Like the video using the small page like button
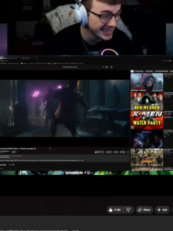Viewport: 173px width, 231px height. tap(98, 152)
